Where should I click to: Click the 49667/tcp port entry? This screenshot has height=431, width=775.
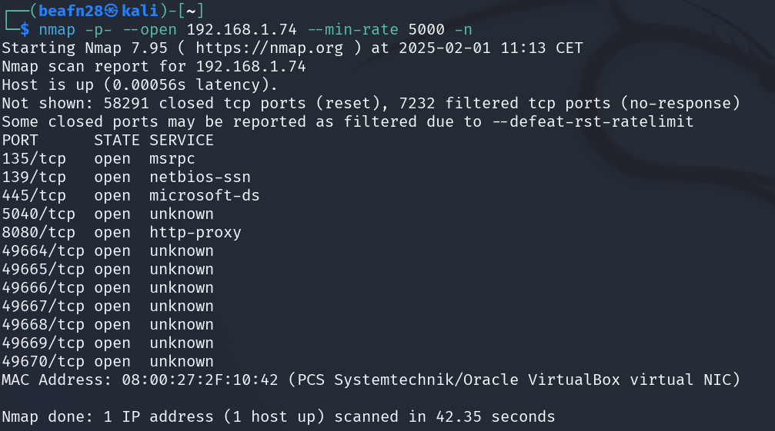click(43, 307)
